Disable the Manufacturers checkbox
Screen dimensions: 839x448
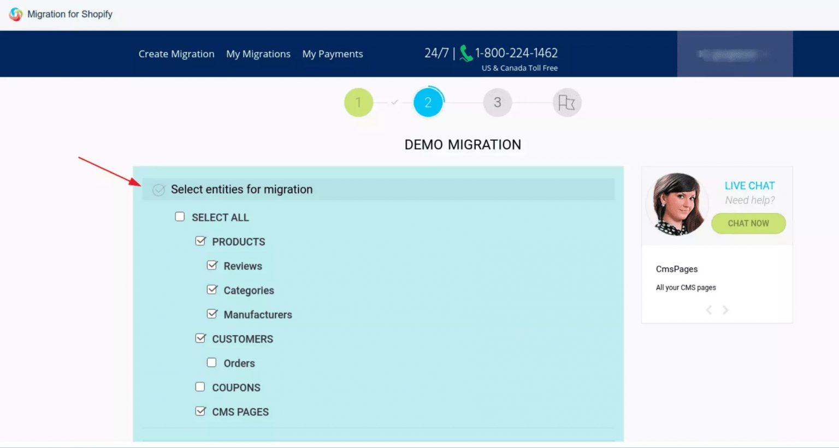point(212,313)
